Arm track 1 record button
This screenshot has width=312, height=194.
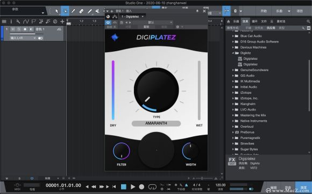point(25,29)
